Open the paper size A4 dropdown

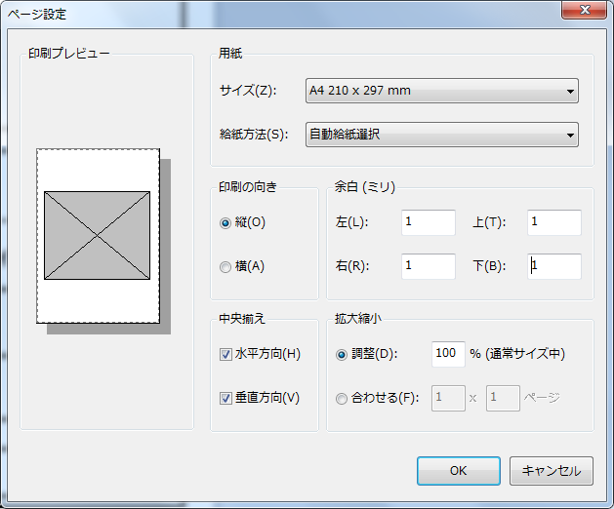441,91
